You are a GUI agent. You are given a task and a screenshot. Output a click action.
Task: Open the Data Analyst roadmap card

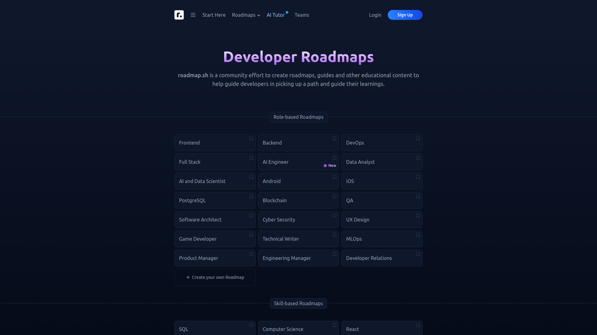pos(382,162)
